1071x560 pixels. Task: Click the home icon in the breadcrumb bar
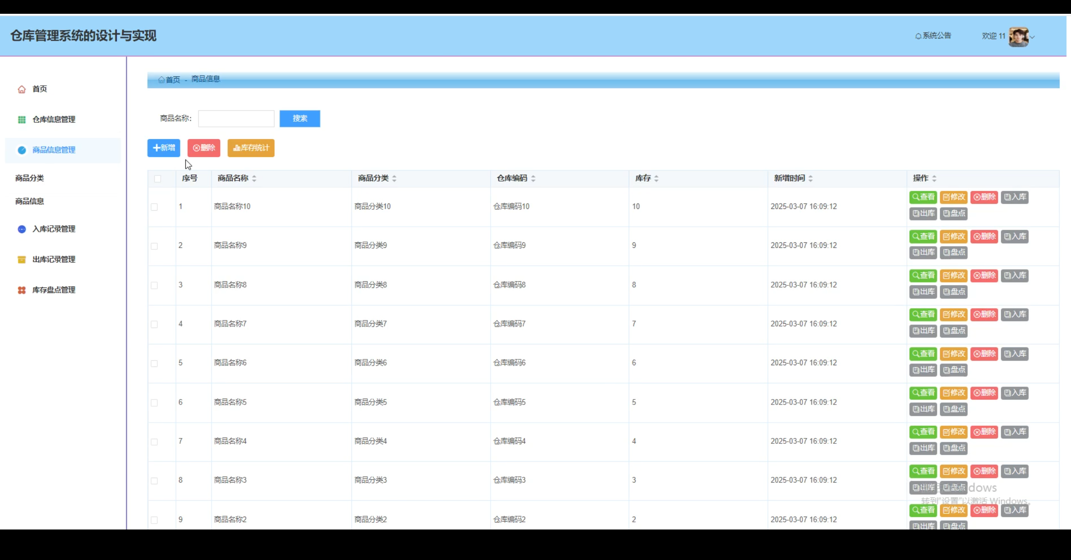[161, 79]
